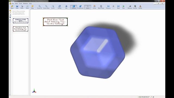Open the Mass Props tool
Image resolution: width=174 pixels, height=98 pixels.
[101, 7]
